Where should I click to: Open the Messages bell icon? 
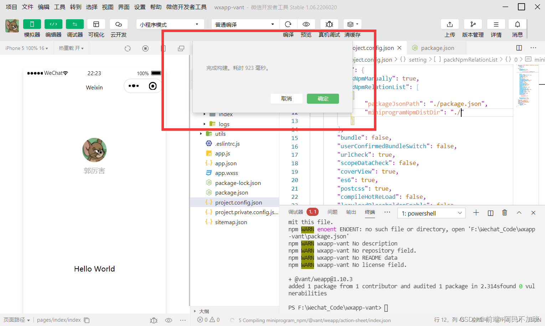click(518, 24)
